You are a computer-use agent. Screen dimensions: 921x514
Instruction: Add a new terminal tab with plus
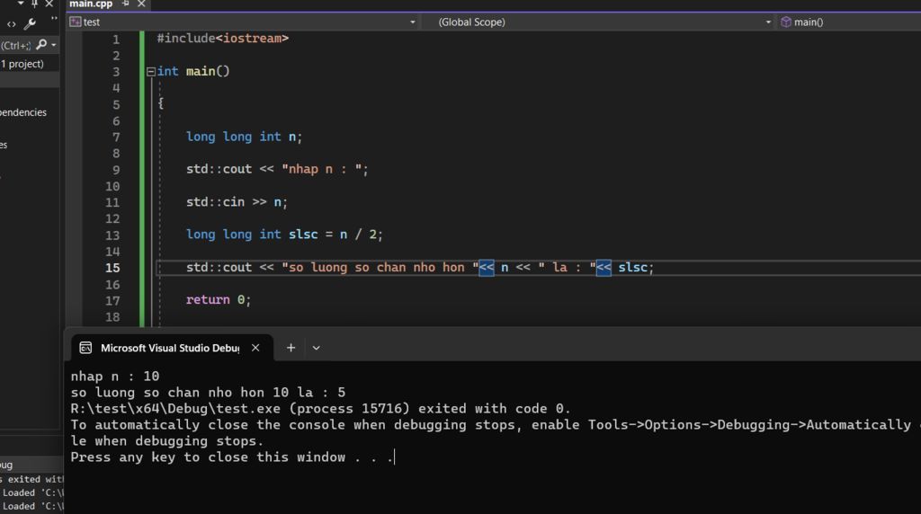coord(291,348)
